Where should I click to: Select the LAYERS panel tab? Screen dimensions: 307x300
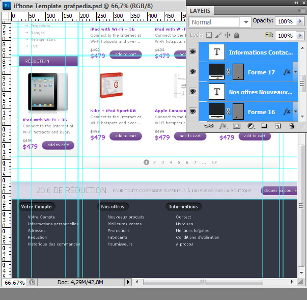pos(200,11)
